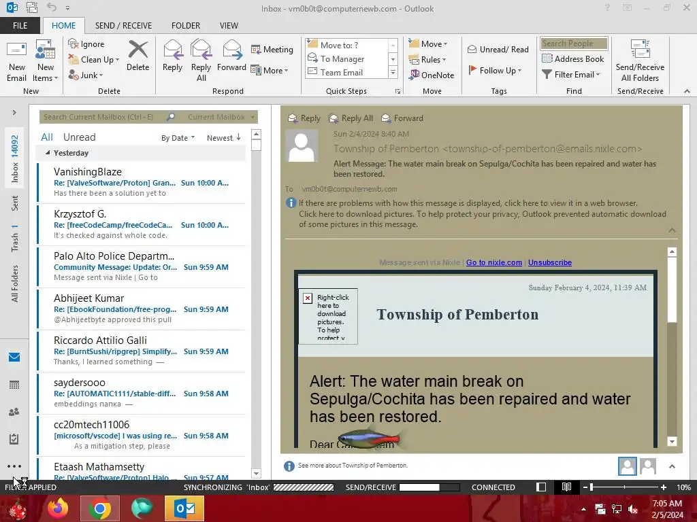Open the FILE tab
The image size is (697, 522).
point(20,26)
